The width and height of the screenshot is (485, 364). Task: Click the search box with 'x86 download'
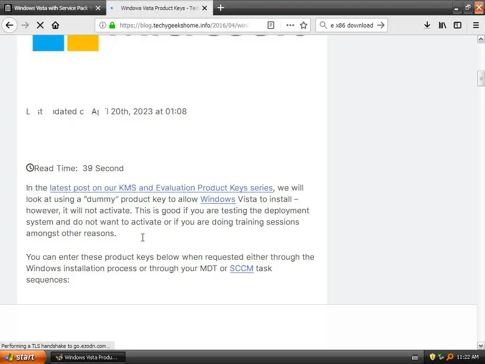pyautogui.click(x=352, y=25)
